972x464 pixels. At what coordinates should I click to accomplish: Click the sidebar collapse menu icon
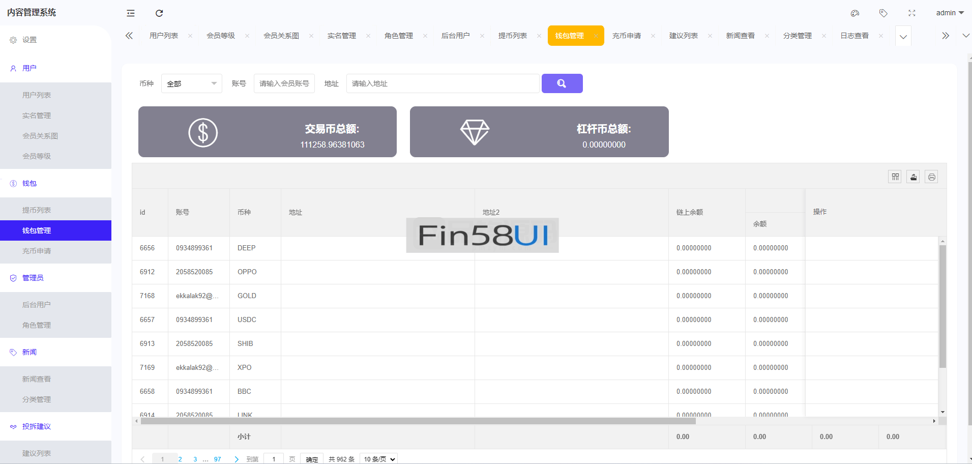tap(131, 13)
